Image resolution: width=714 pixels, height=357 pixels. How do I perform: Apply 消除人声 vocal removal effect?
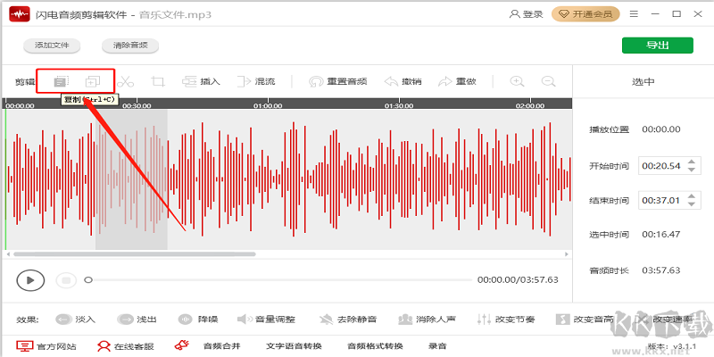(427, 320)
